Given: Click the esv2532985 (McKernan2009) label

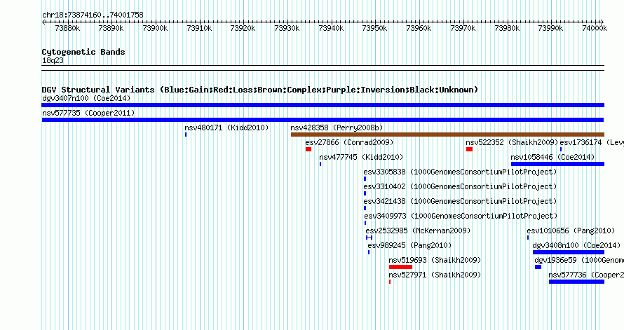Looking at the screenshot, I should click(x=418, y=231).
